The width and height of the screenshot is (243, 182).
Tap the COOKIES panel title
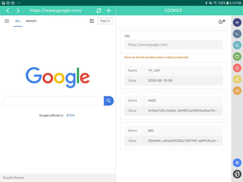coord(173,11)
